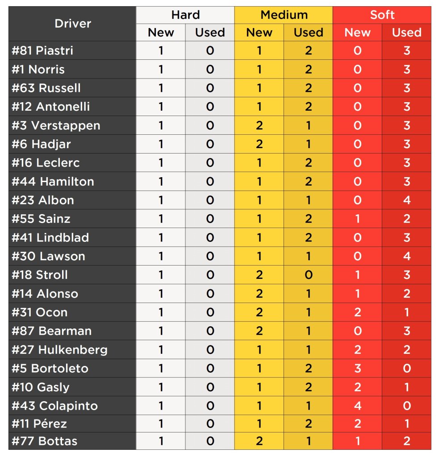439x457 pixels.
Task: Click the Used subheader under Medium
Action: point(308,32)
